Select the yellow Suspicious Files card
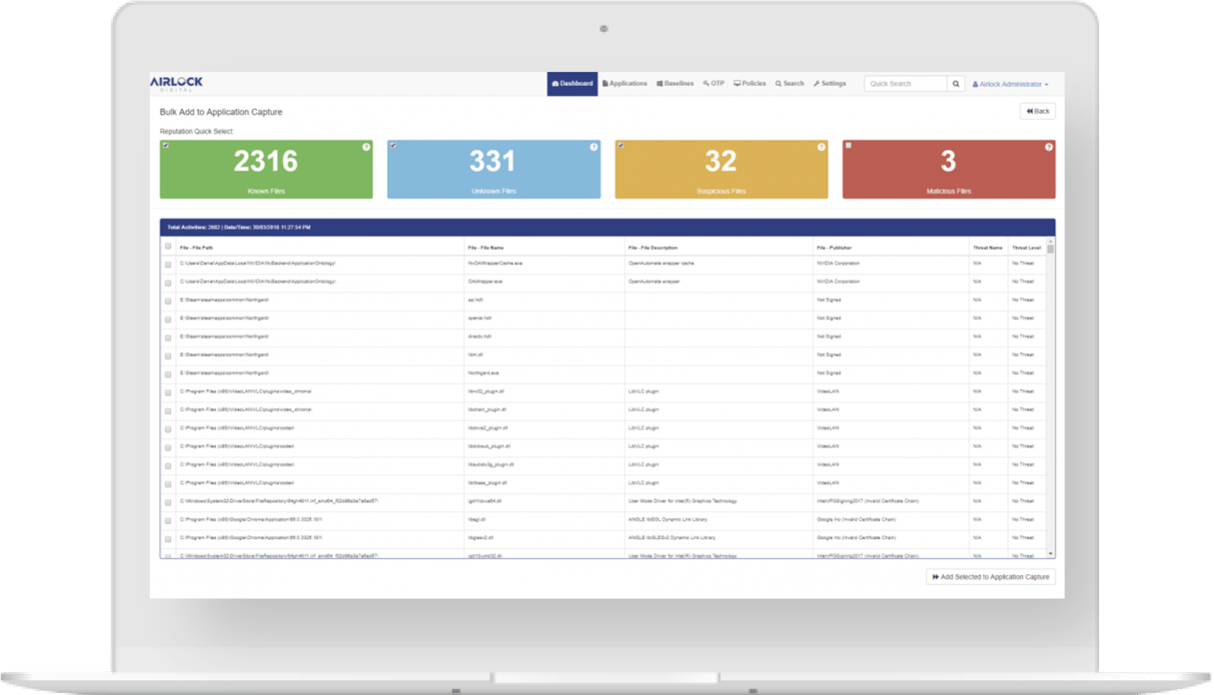 [721, 169]
